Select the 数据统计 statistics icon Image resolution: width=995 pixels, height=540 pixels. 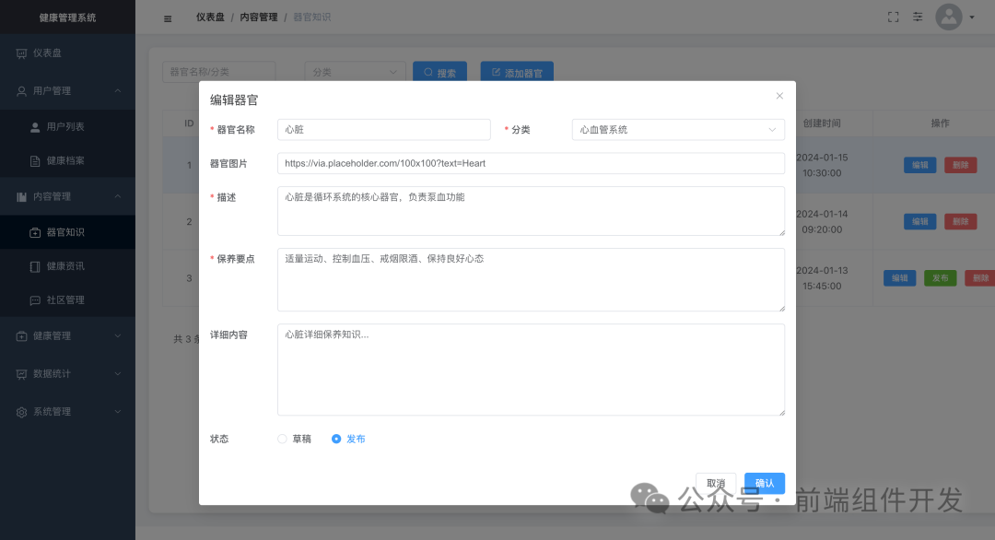[x=19, y=373]
